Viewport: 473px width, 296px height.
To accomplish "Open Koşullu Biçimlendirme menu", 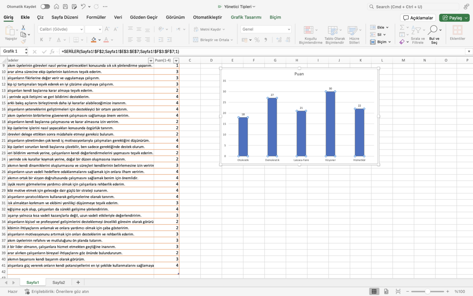I will (x=311, y=35).
